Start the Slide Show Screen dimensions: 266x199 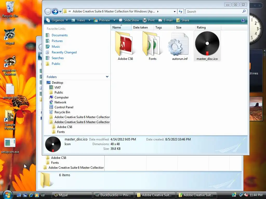pos(129,20)
